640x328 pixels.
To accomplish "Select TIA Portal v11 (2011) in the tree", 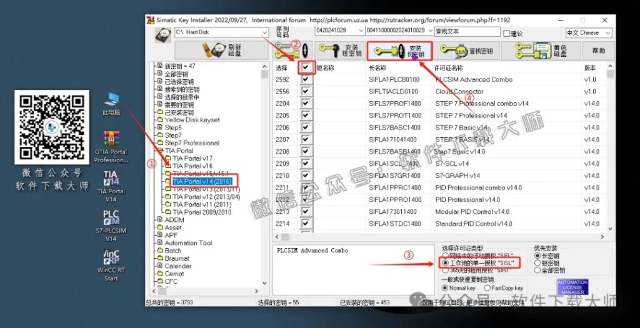I will pyautogui.click(x=202, y=204).
